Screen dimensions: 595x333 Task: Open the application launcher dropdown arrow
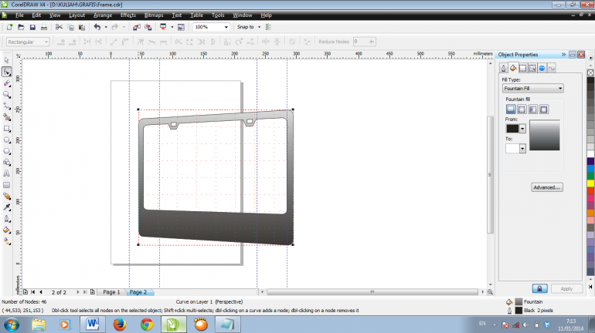pyautogui.click(x=172, y=27)
